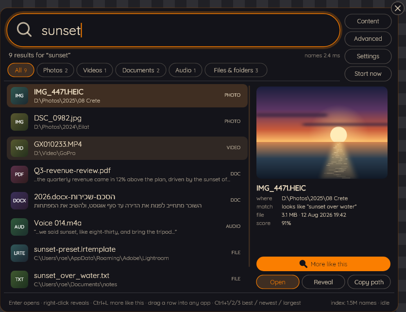Viewport: 406px width, 312px height.
Task: Open Settings
Action: 368,56
